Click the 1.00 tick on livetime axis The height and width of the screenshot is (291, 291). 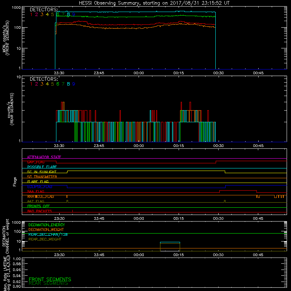click(x=17, y=259)
